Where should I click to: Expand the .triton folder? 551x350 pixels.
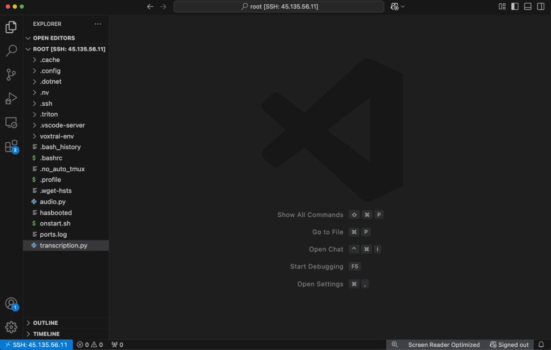pyautogui.click(x=66, y=114)
